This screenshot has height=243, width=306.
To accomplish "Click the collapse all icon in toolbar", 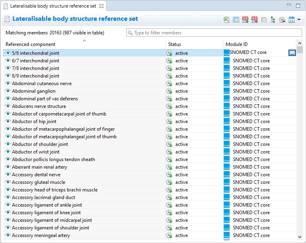I will 264,20.
